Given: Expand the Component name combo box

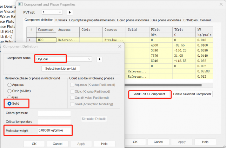Looking at the screenshot, I should pyautogui.click(x=89, y=59).
